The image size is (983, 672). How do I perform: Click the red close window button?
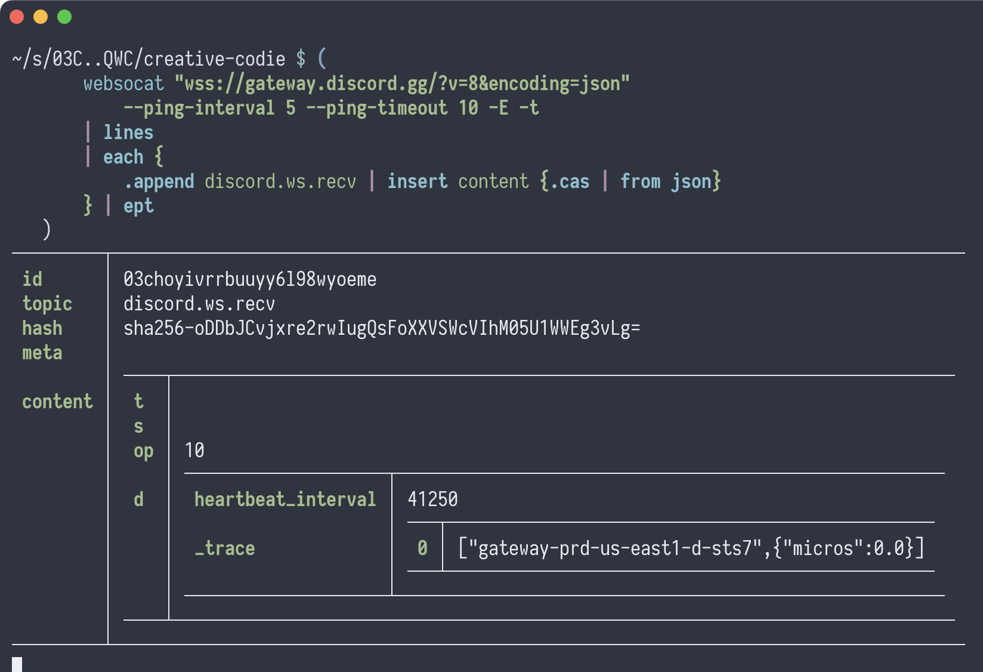click(17, 17)
